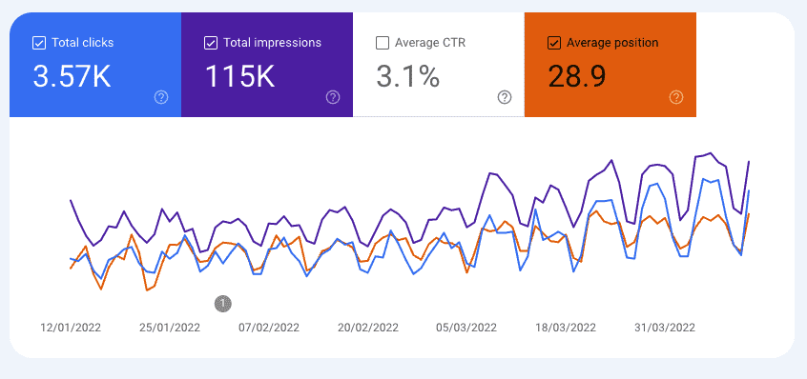Uncheck the Total impressions checkbox
Image resolution: width=807 pixels, height=379 pixels.
tap(211, 43)
